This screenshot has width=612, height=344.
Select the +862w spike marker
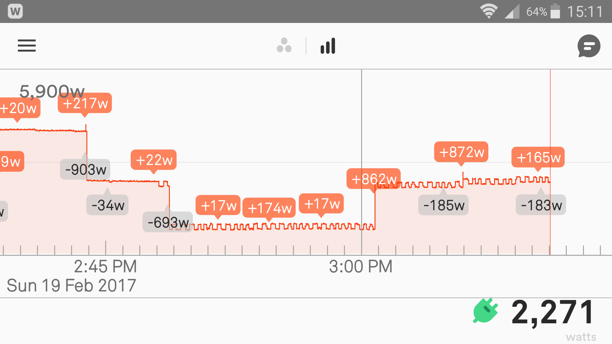click(x=374, y=179)
